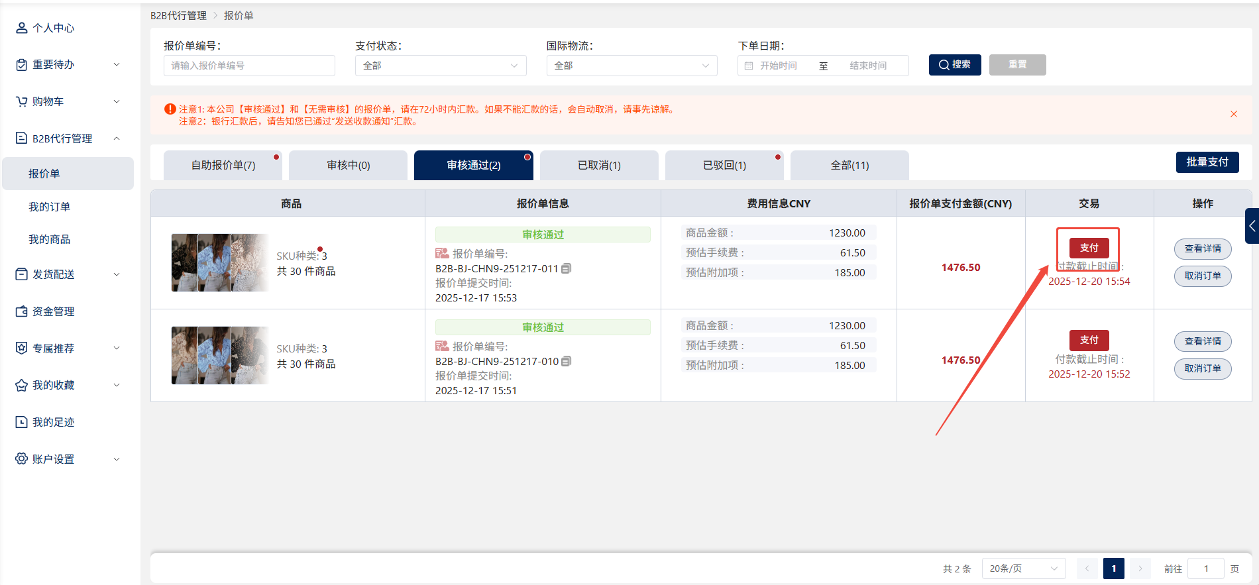Expand the 账户设置 menu chevron

tap(117, 458)
